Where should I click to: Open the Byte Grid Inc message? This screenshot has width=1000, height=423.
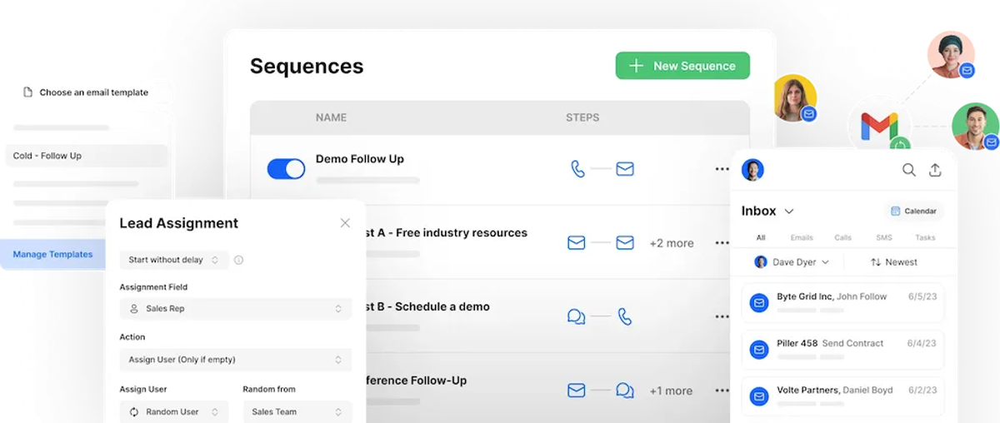842,303
